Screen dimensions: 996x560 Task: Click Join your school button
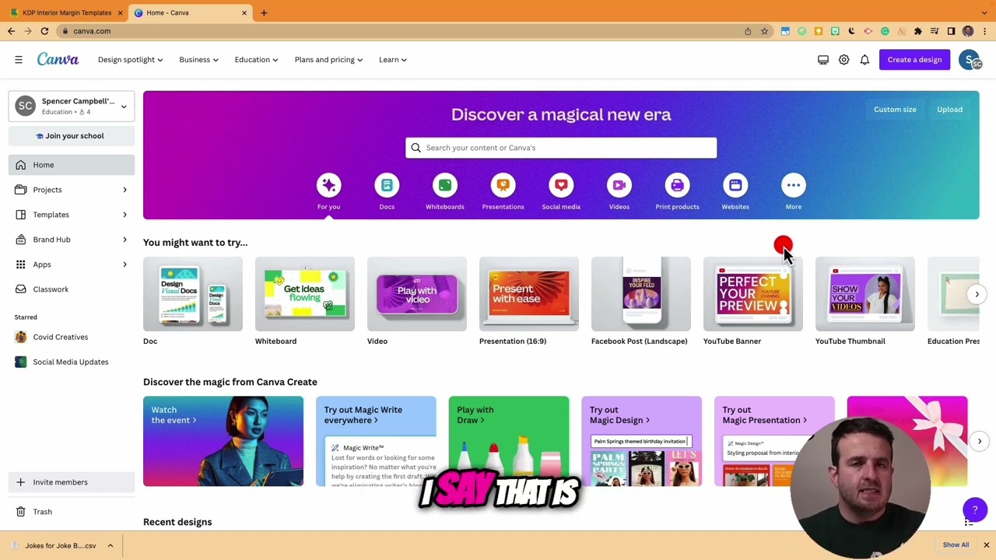72,136
